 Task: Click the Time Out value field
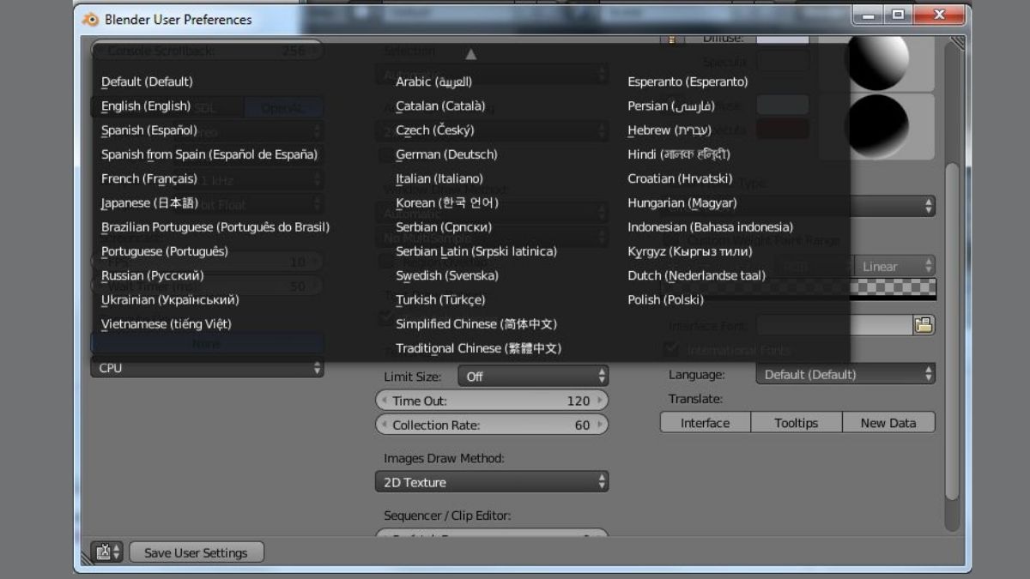pos(492,401)
